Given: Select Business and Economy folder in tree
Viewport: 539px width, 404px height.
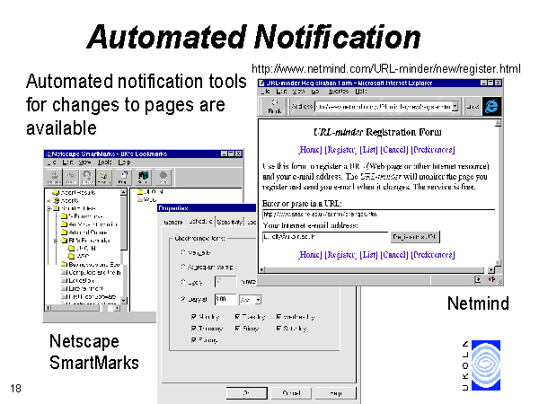Looking at the screenshot, I should [91, 264].
